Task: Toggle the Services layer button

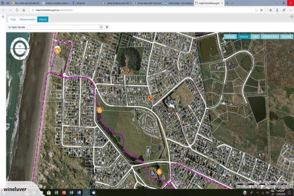Action: pyautogui.click(x=230, y=37)
